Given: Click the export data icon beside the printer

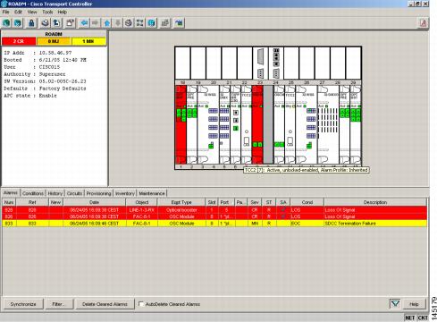Looking at the screenshot, I should point(56,22).
